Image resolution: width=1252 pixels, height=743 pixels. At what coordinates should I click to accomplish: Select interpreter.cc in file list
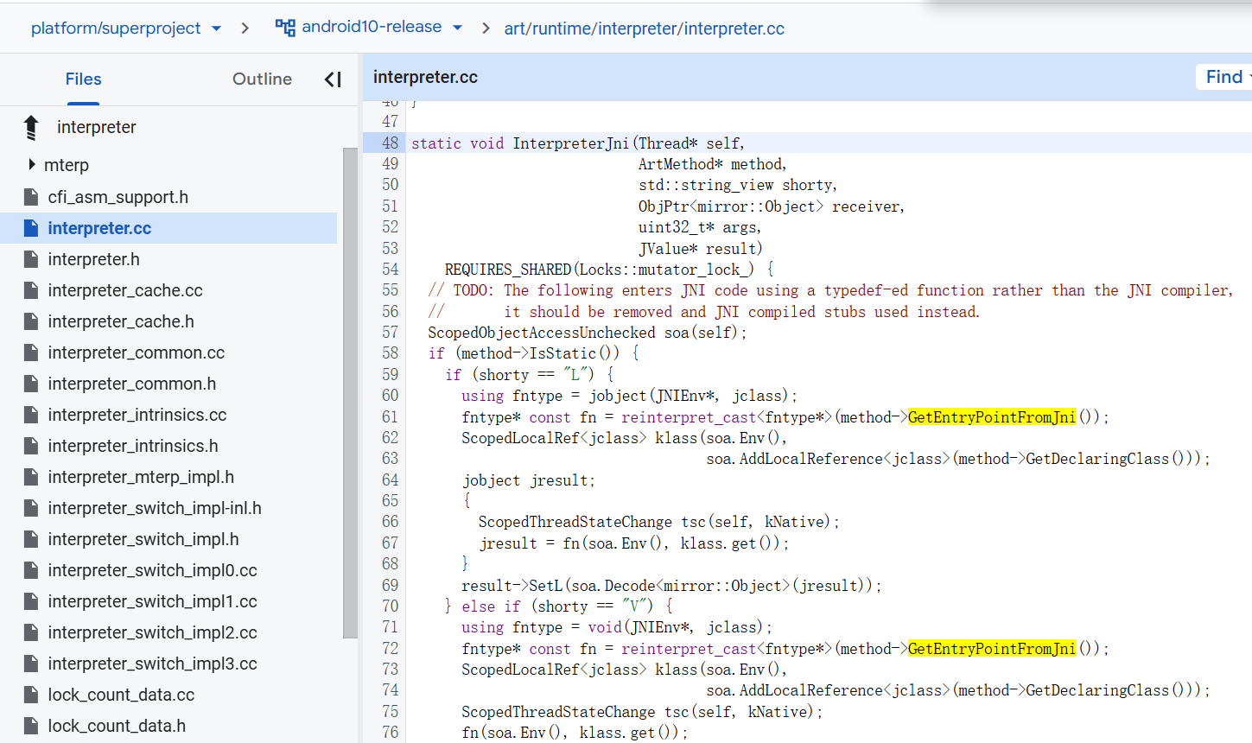point(99,228)
